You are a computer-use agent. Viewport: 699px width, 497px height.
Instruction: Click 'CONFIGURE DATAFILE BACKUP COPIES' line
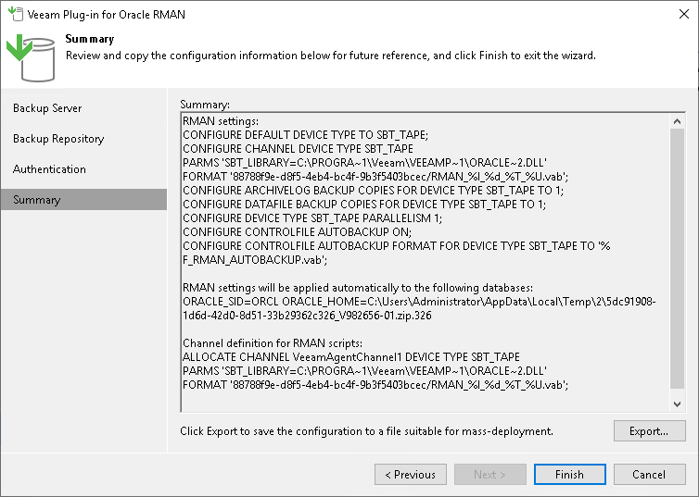tap(364, 205)
